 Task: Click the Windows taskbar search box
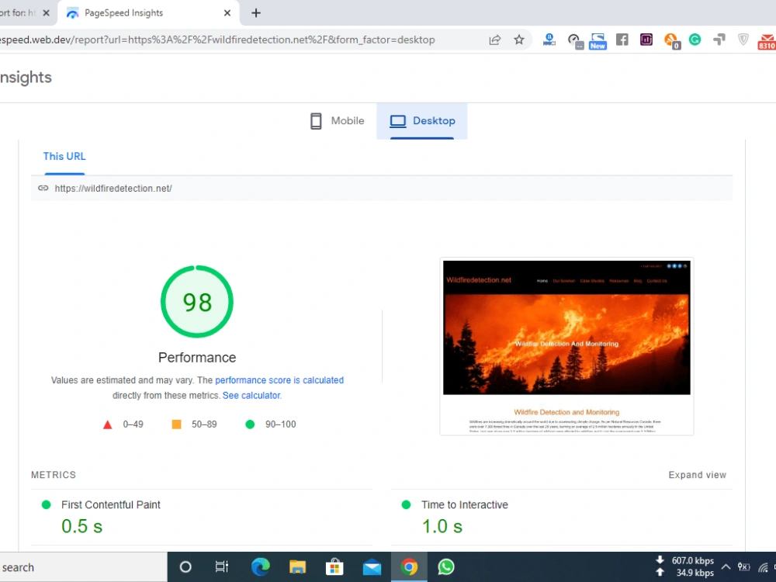click(x=83, y=567)
